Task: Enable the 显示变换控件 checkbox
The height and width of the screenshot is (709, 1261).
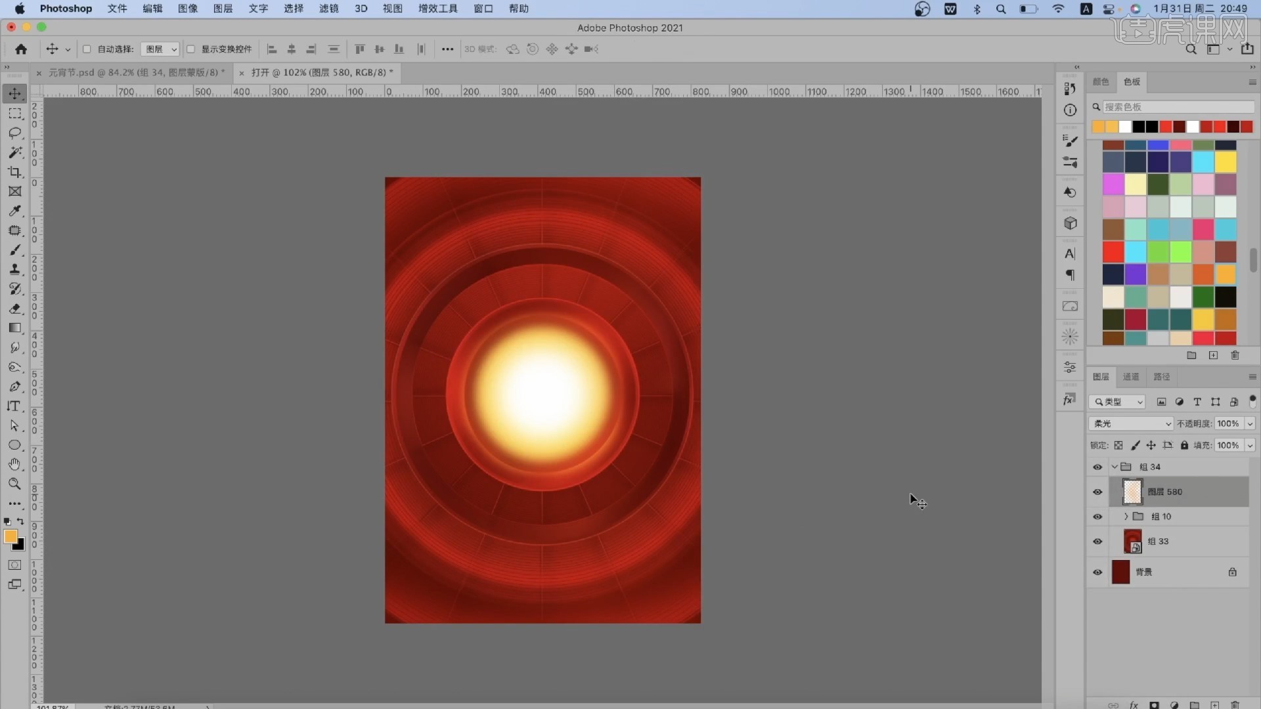Action: tap(190, 49)
